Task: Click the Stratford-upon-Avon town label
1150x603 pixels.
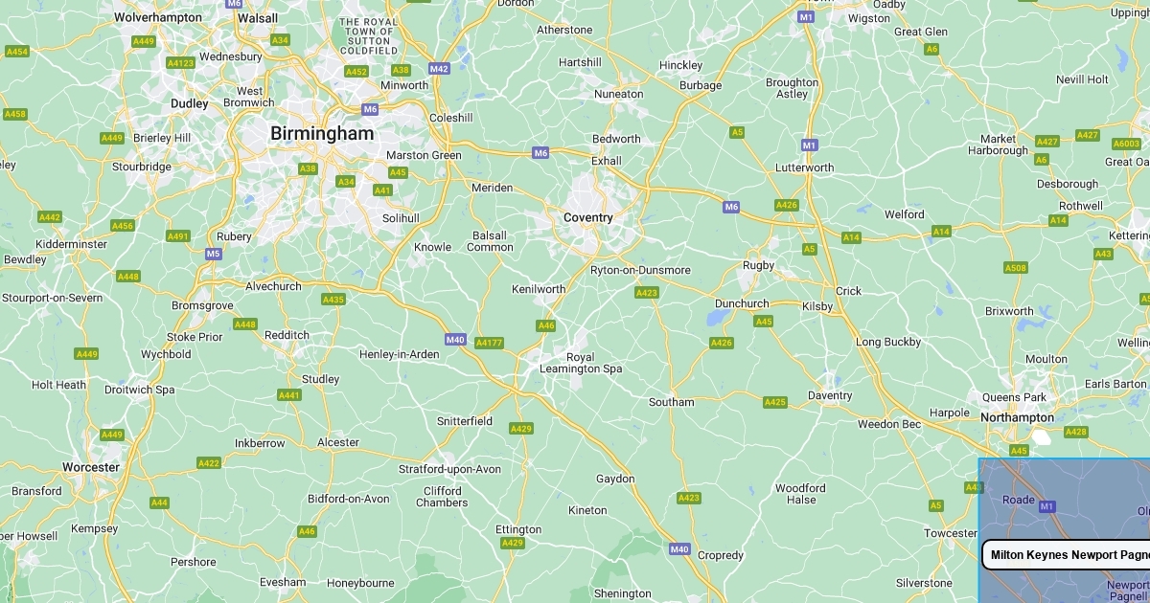Action: click(x=450, y=469)
